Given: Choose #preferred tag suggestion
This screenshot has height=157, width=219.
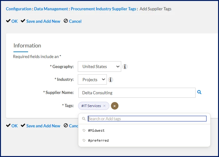Looking at the screenshot, I should click(x=98, y=140).
